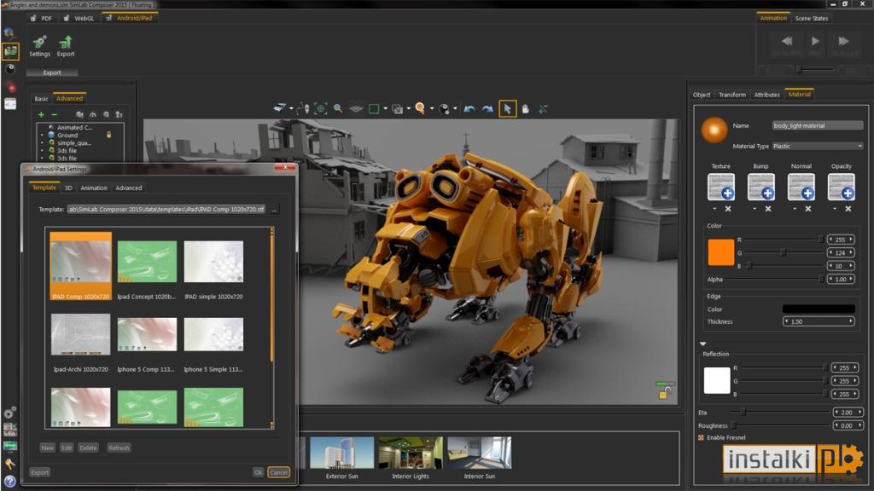
Task: Click the green Export arrow icon
Action: pyautogui.click(x=66, y=43)
